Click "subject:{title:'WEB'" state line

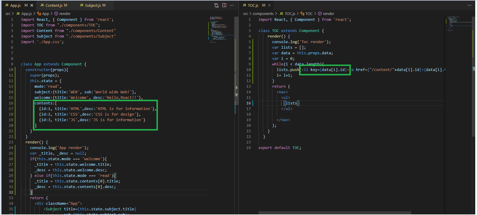(x=85, y=92)
